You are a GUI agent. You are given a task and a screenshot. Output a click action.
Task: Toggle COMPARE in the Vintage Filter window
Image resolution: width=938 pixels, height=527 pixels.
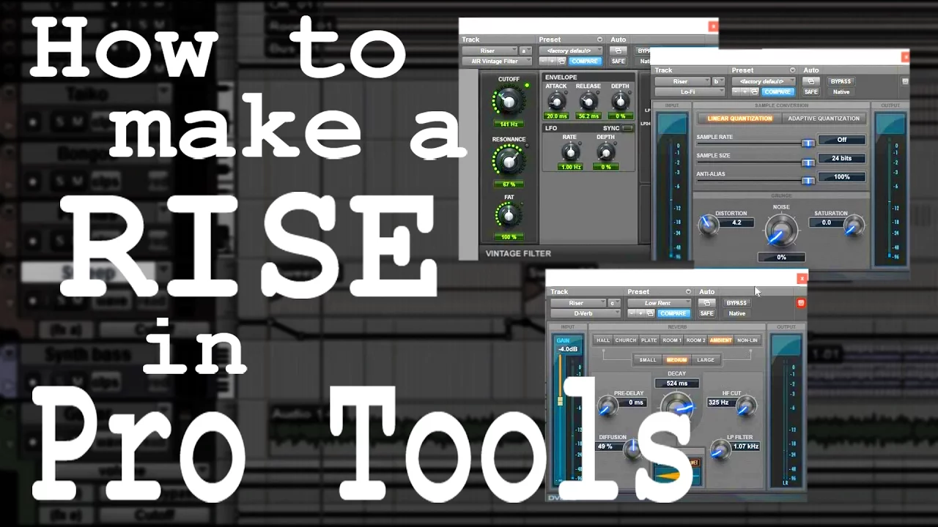point(585,61)
